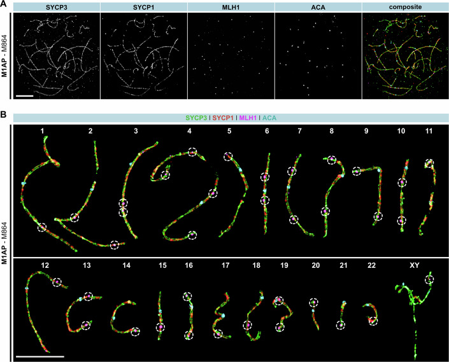Click chromosome number 13 label
The height and width of the screenshot is (362, 449).
pyautogui.click(x=87, y=265)
